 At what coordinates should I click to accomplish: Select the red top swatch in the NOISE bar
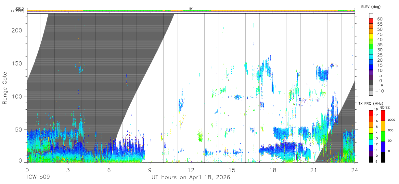point(382,115)
